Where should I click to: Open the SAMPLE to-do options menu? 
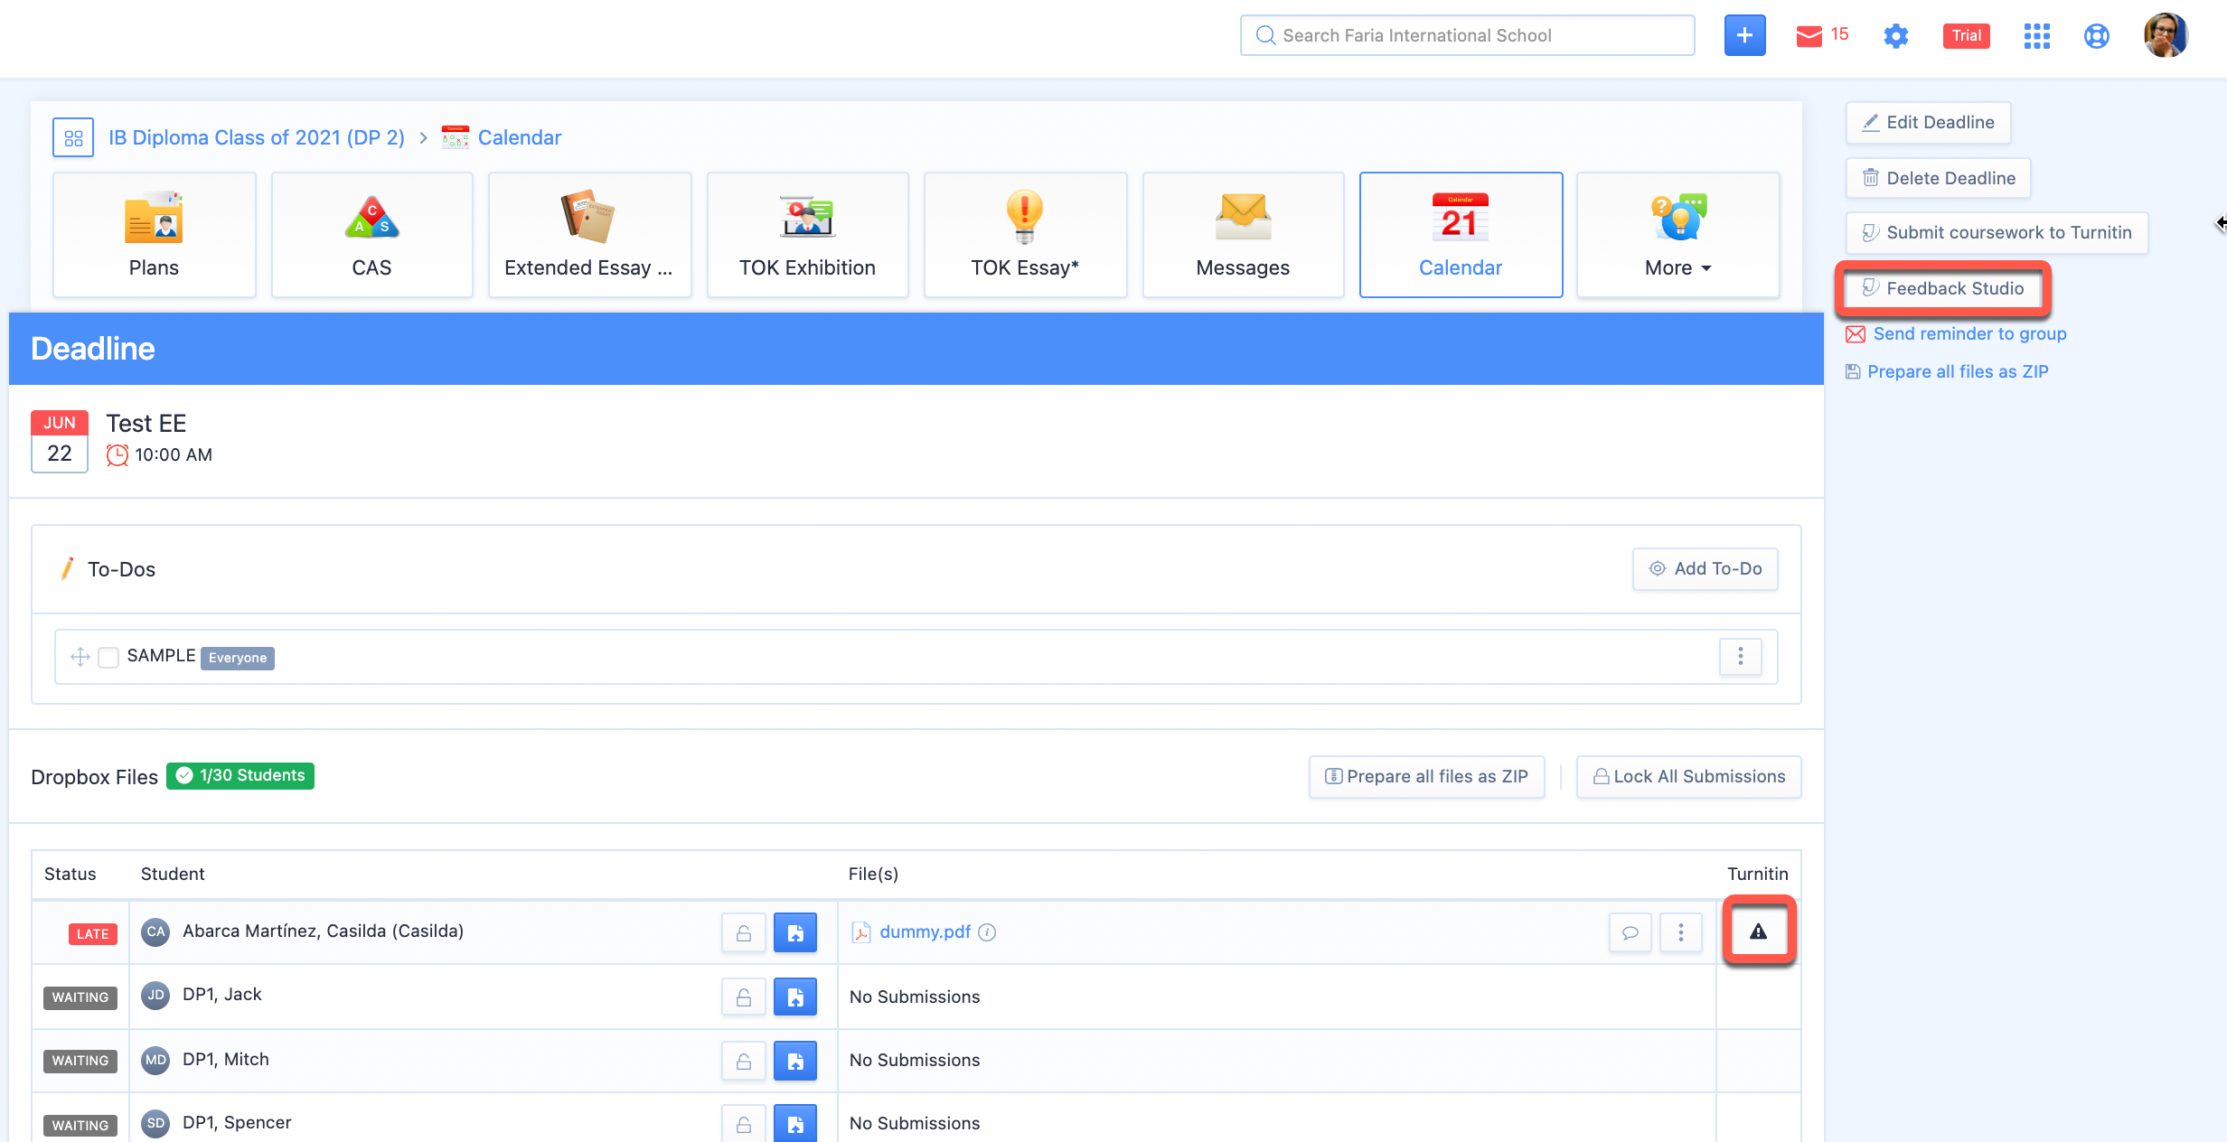click(1740, 656)
